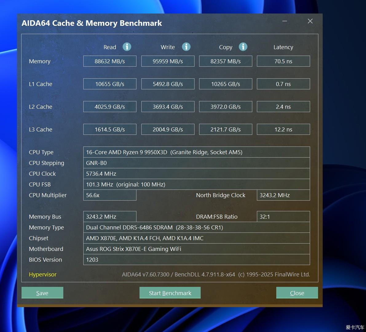
Task: Click the Write column header
Action: [168, 47]
